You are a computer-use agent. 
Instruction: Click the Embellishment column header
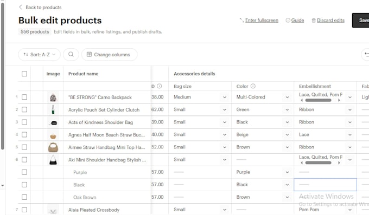click(315, 86)
